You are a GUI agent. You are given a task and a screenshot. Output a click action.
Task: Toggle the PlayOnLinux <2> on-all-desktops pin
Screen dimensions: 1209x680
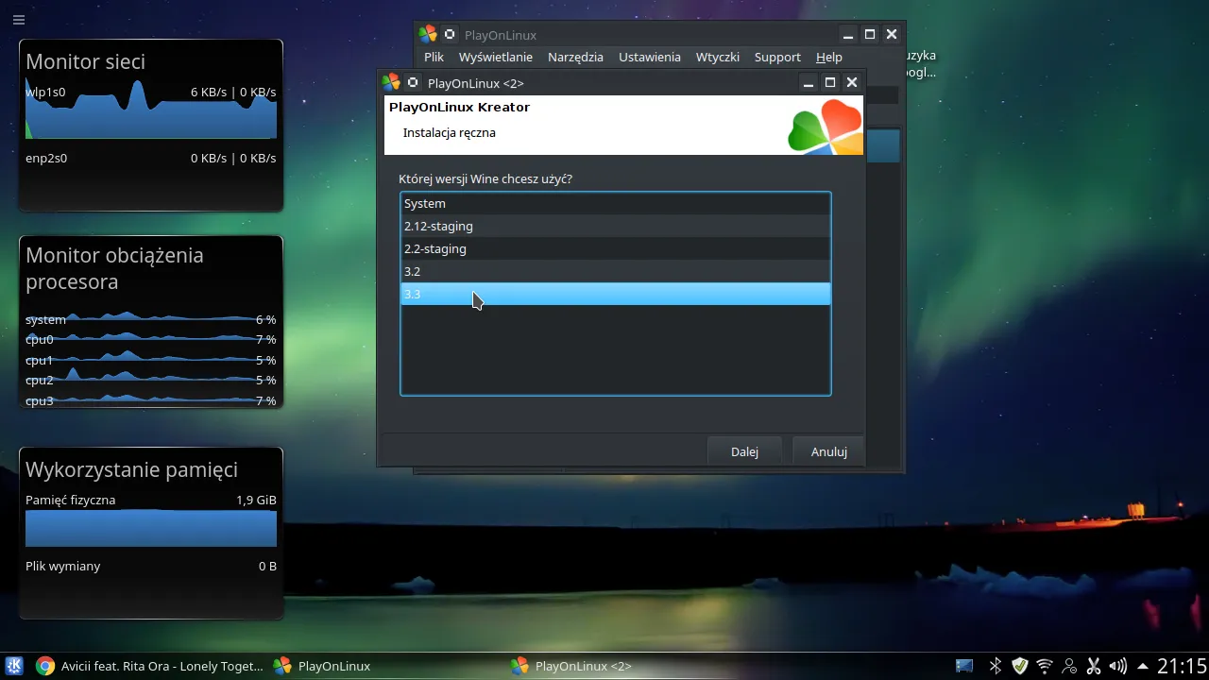point(413,82)
